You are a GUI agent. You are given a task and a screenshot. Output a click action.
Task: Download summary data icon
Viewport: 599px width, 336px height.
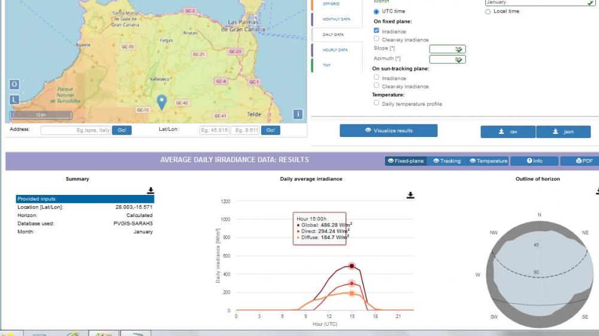[x=150, y=190]
